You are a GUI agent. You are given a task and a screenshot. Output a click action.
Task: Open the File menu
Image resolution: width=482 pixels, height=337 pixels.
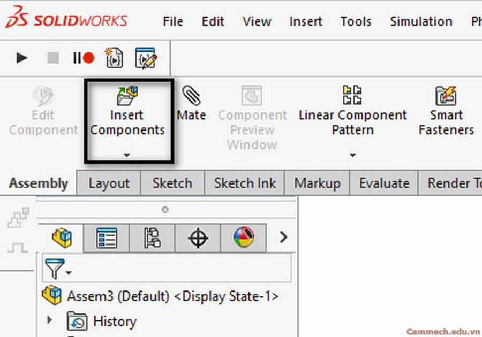pos(173,21)
